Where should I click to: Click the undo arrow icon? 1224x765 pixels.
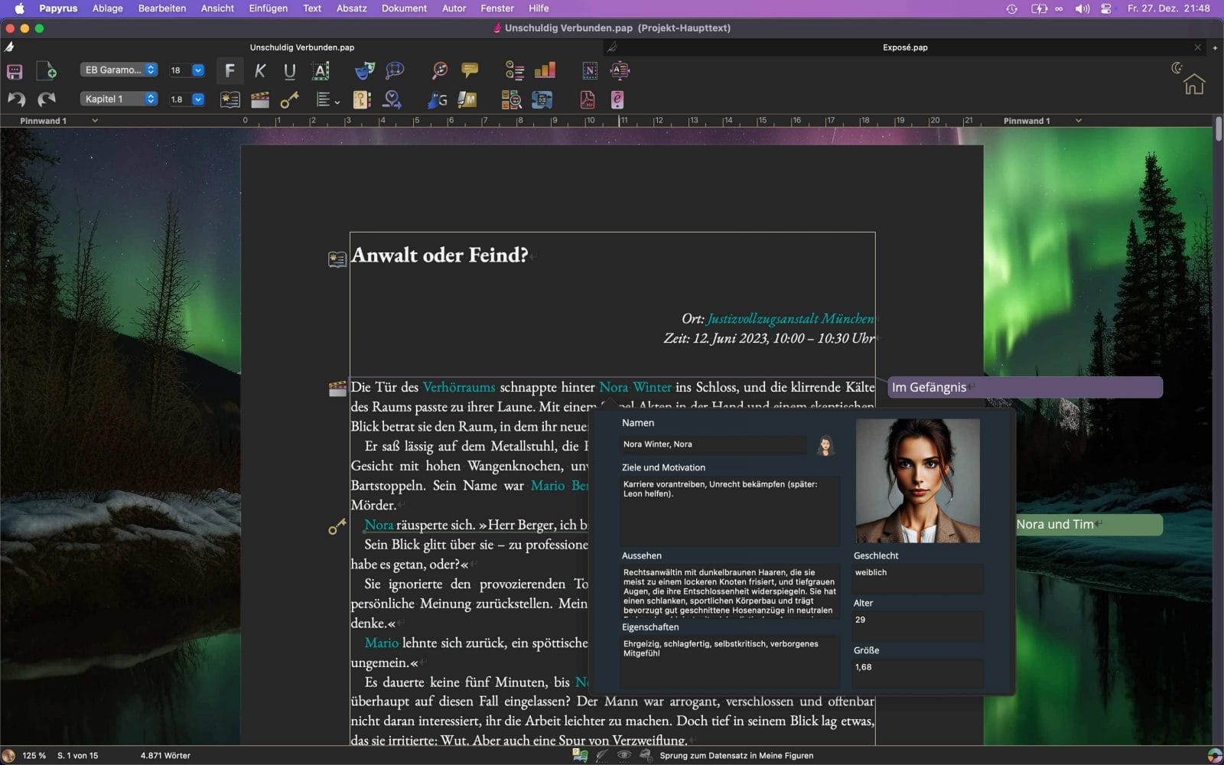click(x=15, y=99)
